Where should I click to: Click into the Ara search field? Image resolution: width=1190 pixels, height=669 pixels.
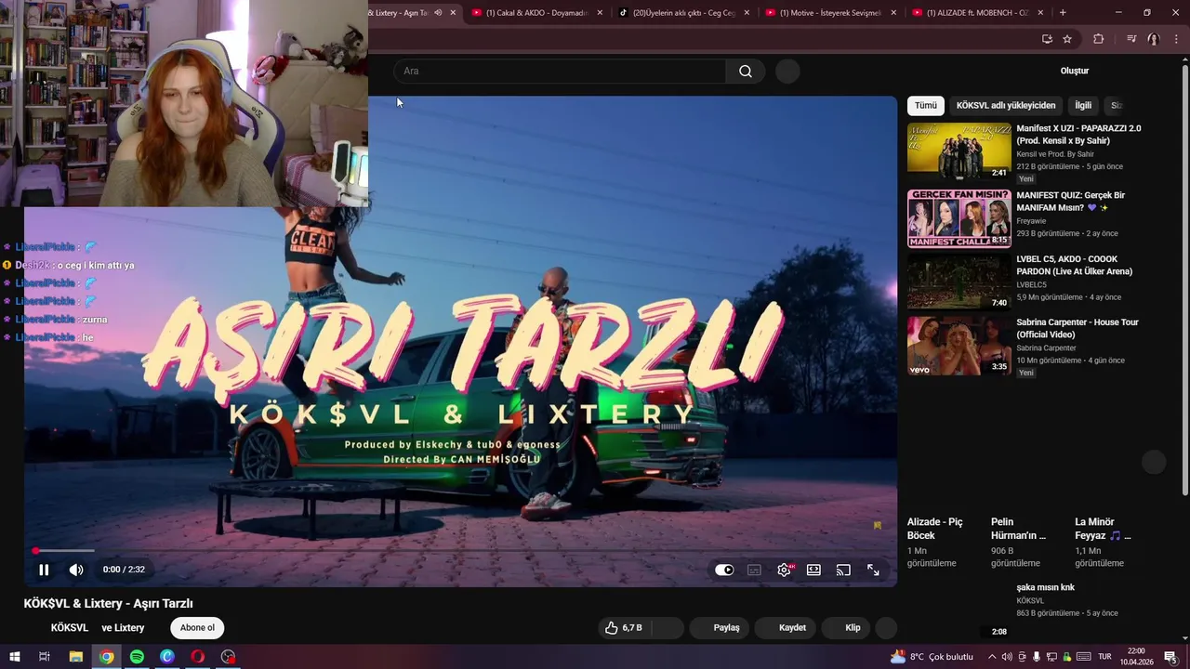pyautogui.click(x=560, y=72)
